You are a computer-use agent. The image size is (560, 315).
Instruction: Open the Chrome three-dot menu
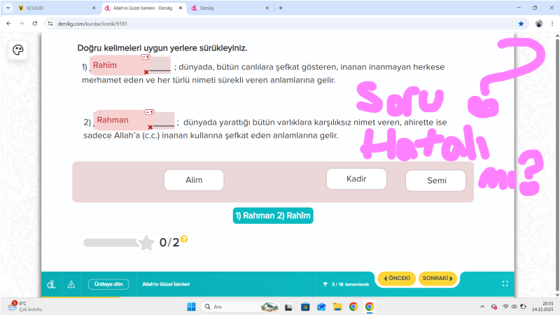click(x=552, y=24)
